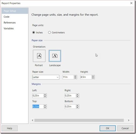Decrease Right margin with down arrow
The image size is (136, 134).
point(77,97)
